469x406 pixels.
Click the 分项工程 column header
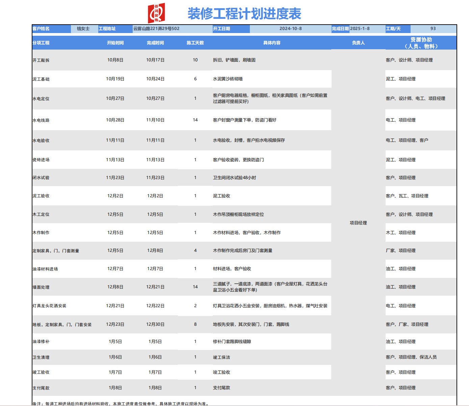click(41, 43)
